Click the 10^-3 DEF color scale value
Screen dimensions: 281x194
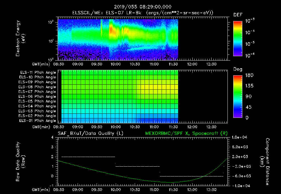(x=250, y=21)
